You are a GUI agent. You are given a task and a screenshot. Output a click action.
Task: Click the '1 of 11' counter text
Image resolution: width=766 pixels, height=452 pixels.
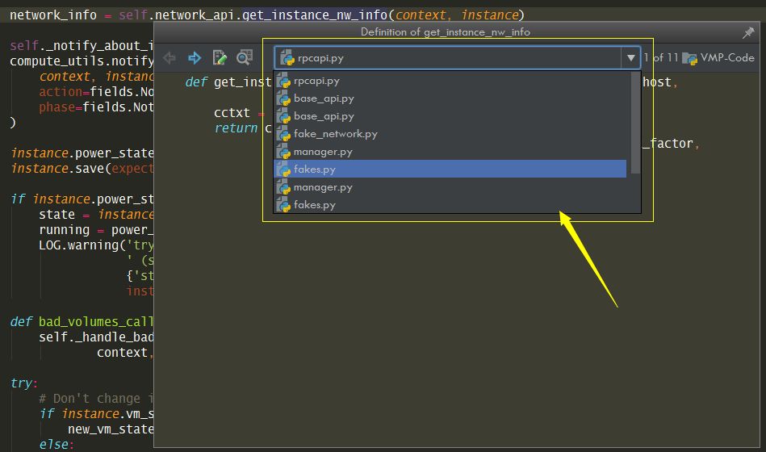click(661, 57)
